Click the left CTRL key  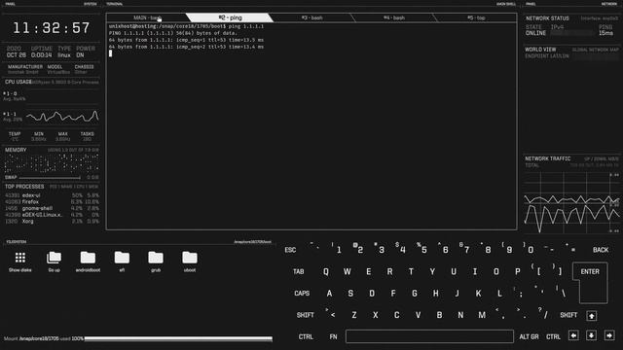coord(306,336)
